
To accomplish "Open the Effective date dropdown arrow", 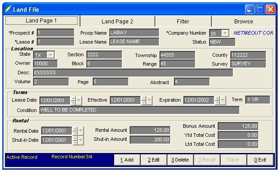I will tap(149, 100).
